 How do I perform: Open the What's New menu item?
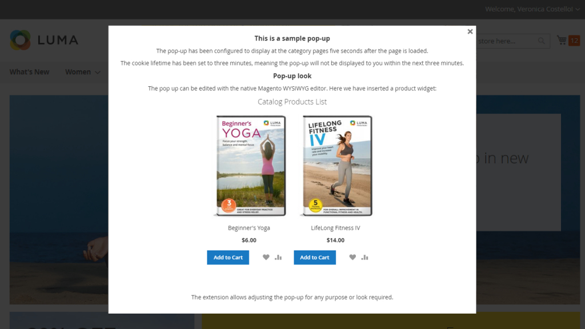(30, 72)
